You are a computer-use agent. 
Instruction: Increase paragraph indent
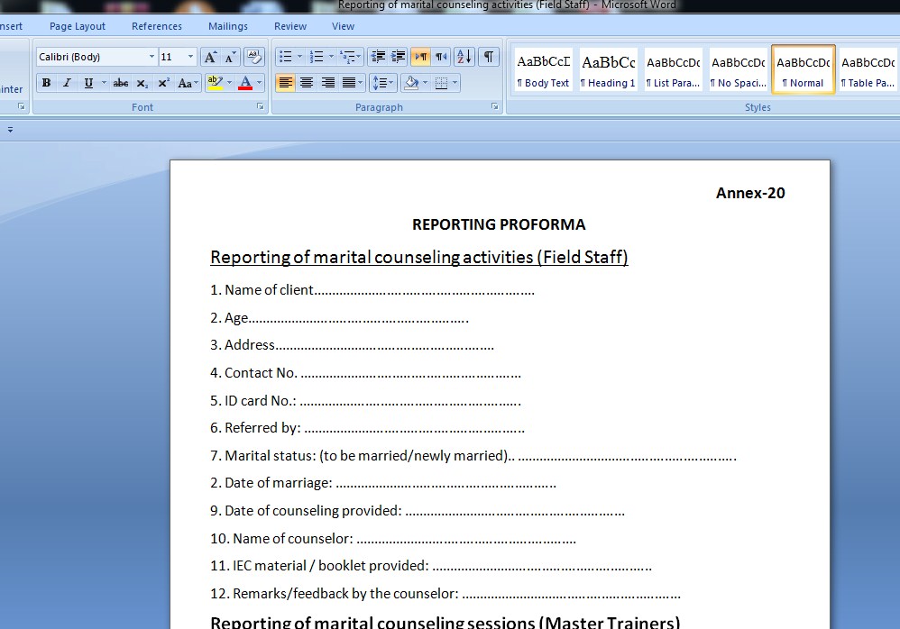[399, 58]
